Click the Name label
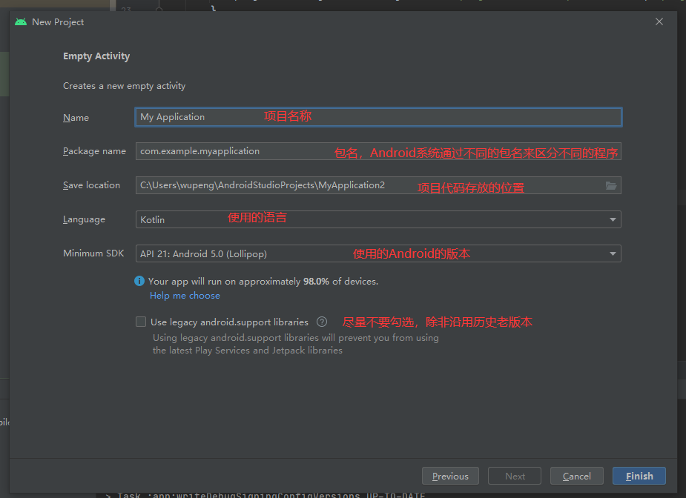 (76, 118)
